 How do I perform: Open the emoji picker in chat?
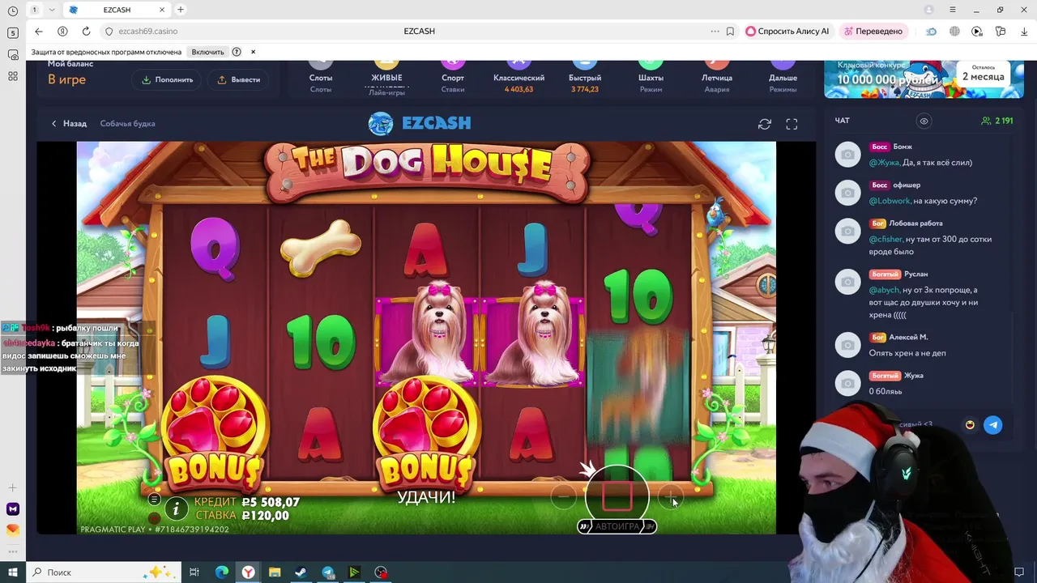(x=970, y=425)
